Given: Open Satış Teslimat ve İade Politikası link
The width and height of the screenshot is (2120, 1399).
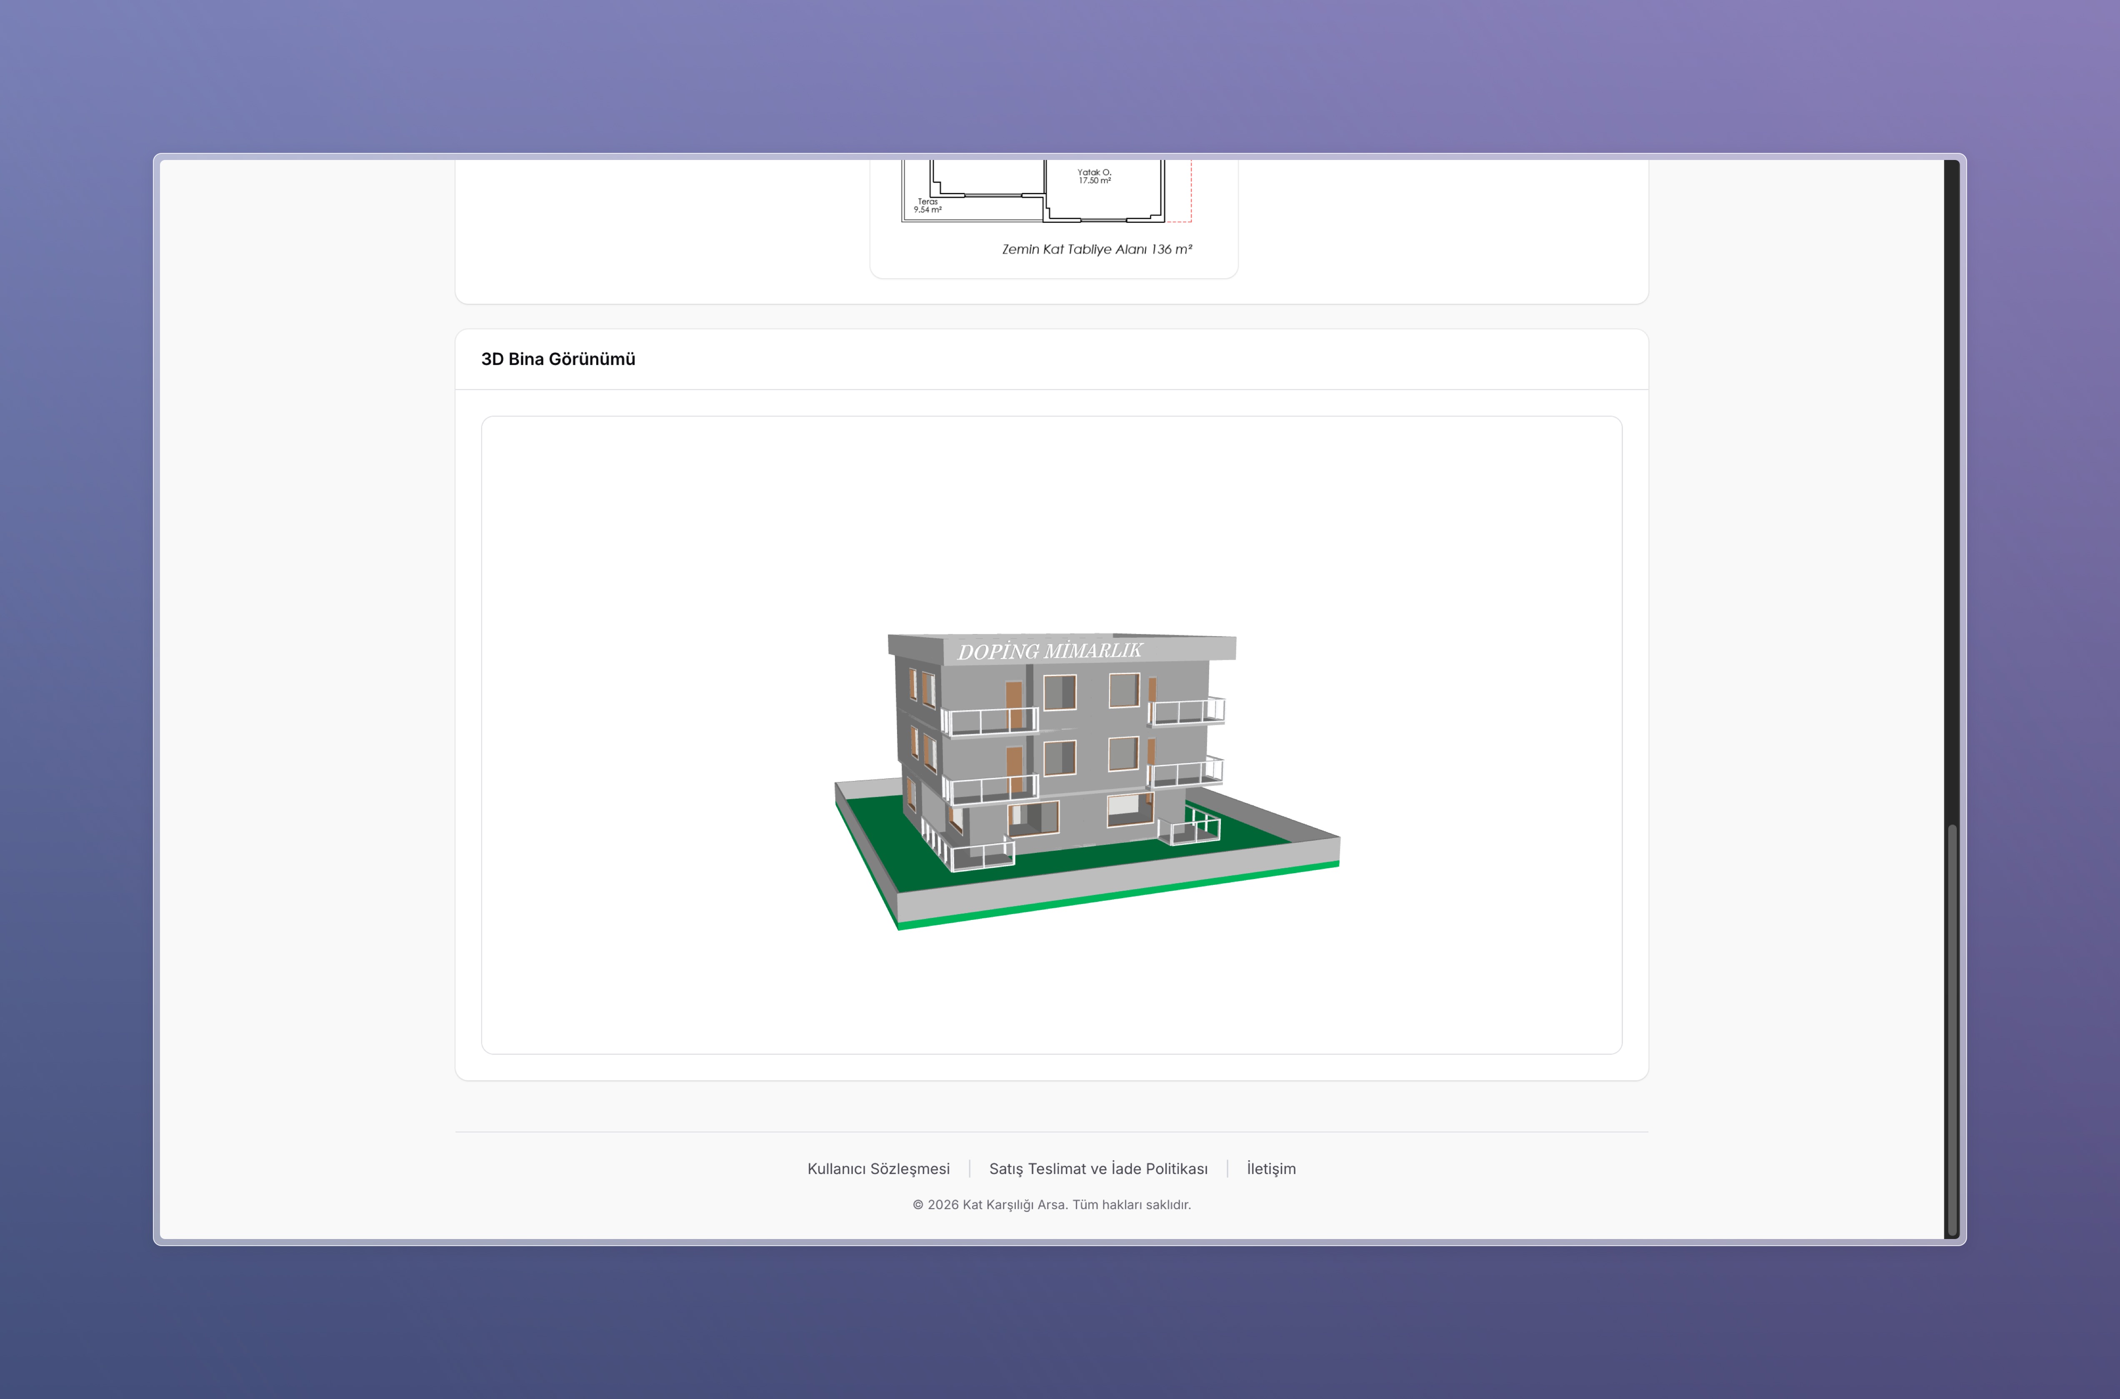Looking at the screenshot, I should click(1097, 1169).
